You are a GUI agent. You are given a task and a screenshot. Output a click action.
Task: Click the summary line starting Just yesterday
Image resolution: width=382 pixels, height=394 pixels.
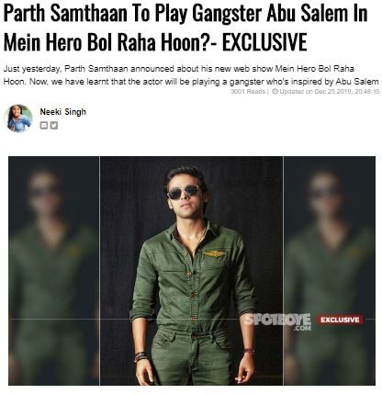coord(179,69)
